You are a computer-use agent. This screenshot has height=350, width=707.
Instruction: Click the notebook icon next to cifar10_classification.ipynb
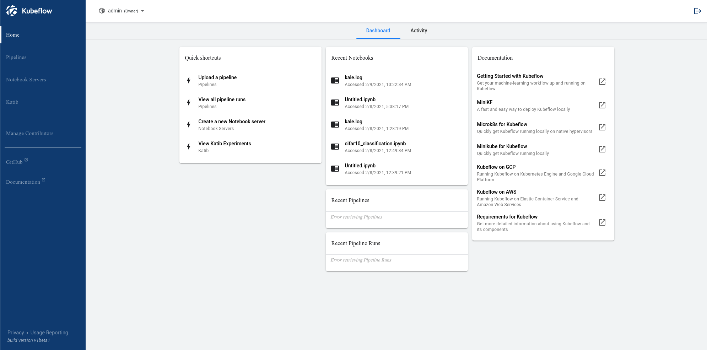[x=335, y=146]
